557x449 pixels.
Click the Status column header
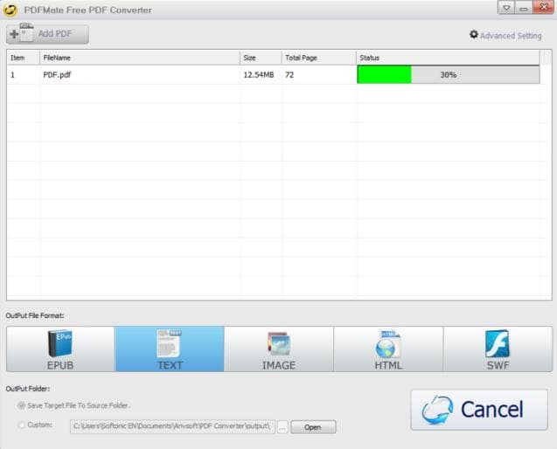click(x=448, y=58)
